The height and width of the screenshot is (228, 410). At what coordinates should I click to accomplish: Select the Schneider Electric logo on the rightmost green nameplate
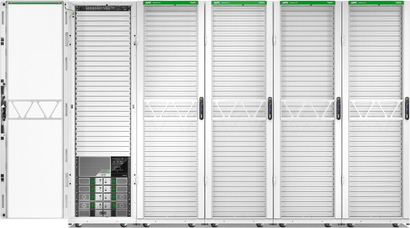[x=399, y=2]
